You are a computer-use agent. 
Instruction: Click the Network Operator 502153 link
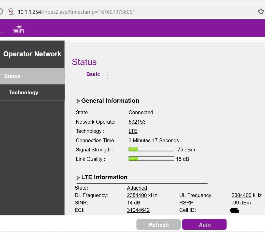[x=137, y=122]
